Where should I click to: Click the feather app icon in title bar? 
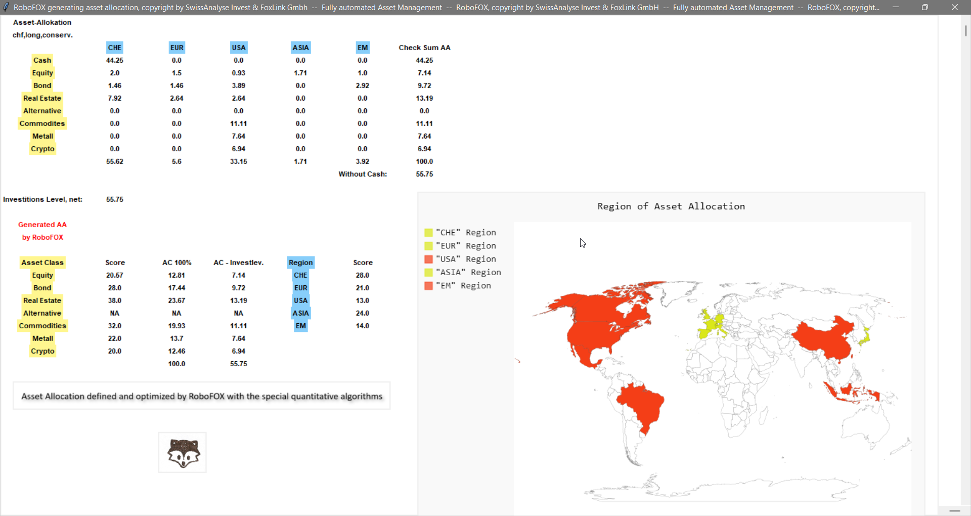[6, 7]
